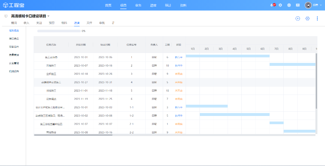The width and height of the screenshot is (325, 166).
Task: Open system settings gear in top bar
Action: [x=280, y=5]
